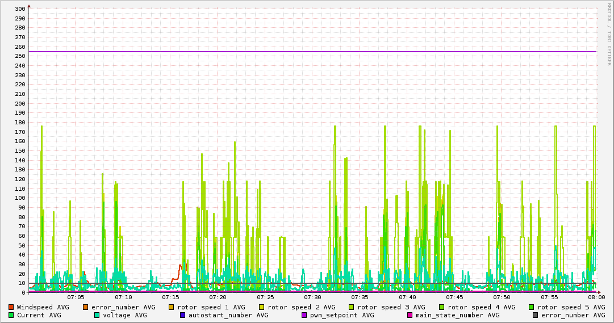This screenshot has height=323, width=614.
Task: Click the Windspeed AVG legend text
Action: click(x=43, y=307)
